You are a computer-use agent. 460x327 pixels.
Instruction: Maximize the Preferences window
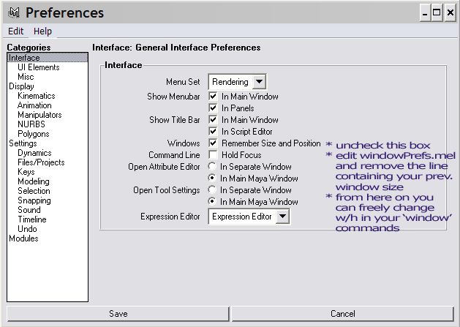[x=437, y=12]
